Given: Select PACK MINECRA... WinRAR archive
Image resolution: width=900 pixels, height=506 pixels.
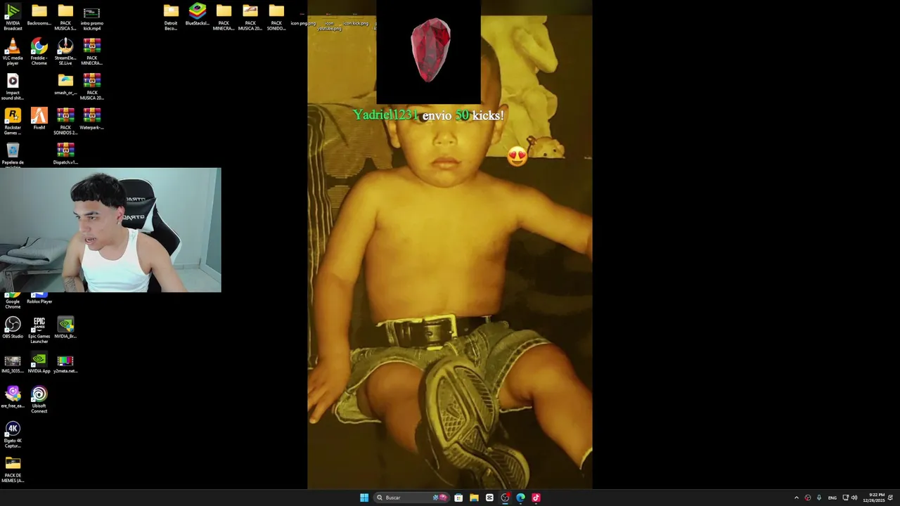Looking at the screenshot, I should (x=91, y=52).
